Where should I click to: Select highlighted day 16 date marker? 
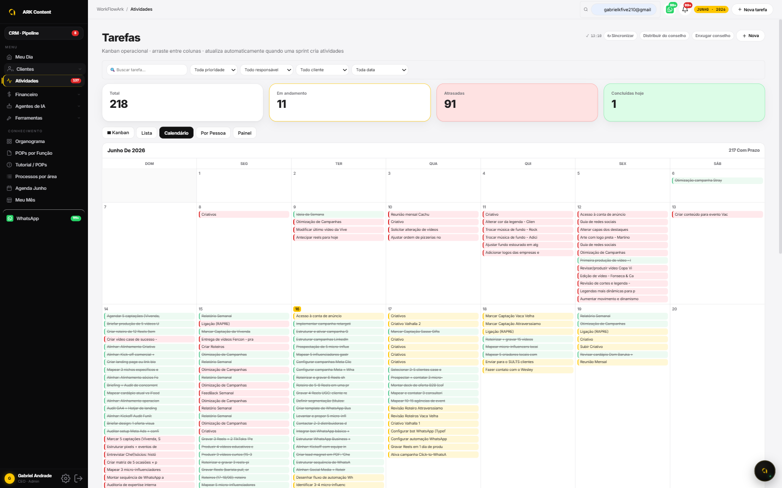tap(297, 309)
